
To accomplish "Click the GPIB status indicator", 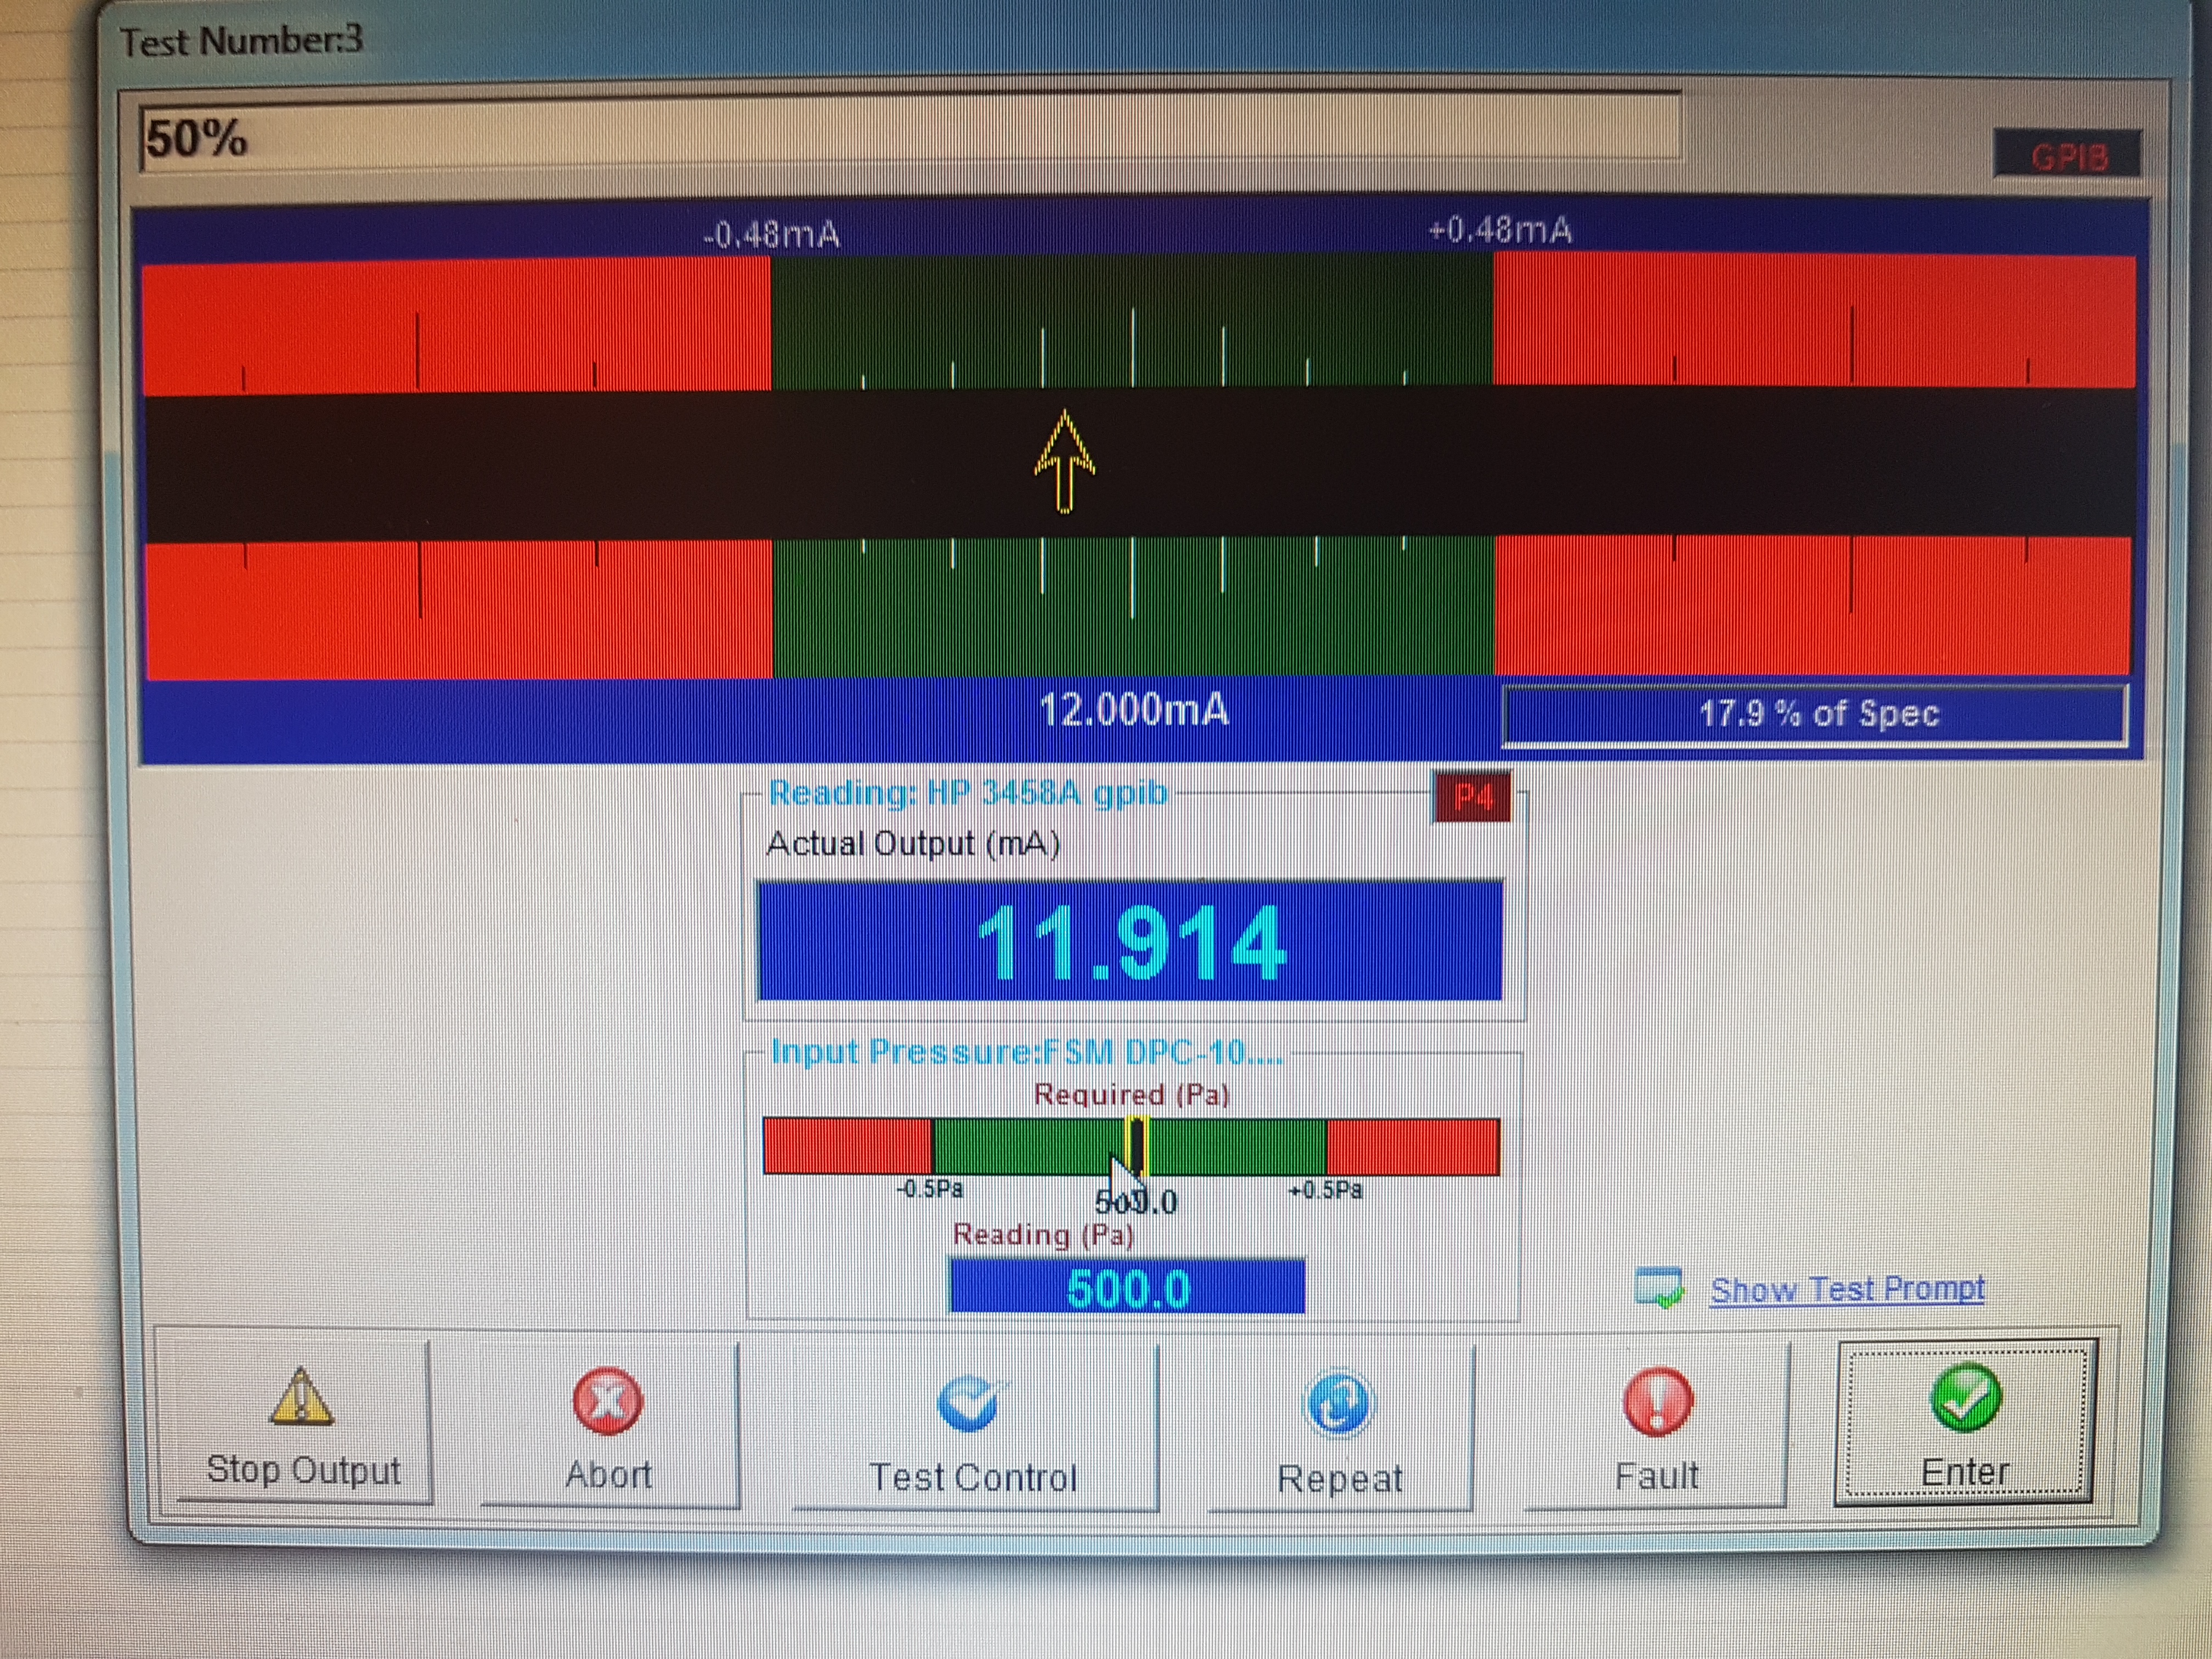I will point(2068,155).
